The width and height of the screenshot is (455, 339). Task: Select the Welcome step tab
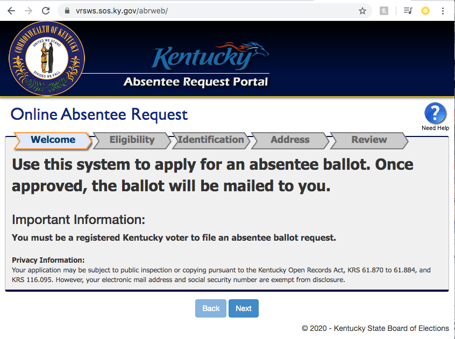[53, 141]
